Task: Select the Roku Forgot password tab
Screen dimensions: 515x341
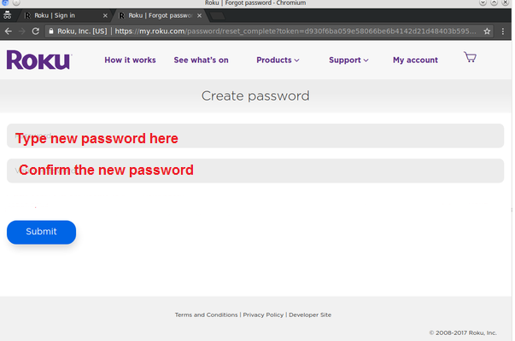Action: (160, 15)
